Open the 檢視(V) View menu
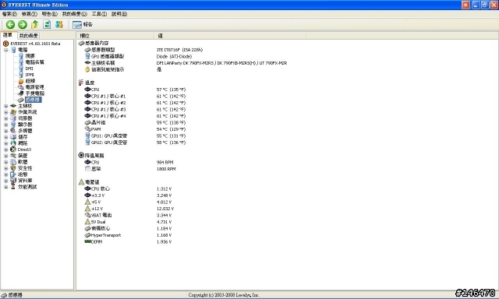499x299 pixels. click(30, 14)
